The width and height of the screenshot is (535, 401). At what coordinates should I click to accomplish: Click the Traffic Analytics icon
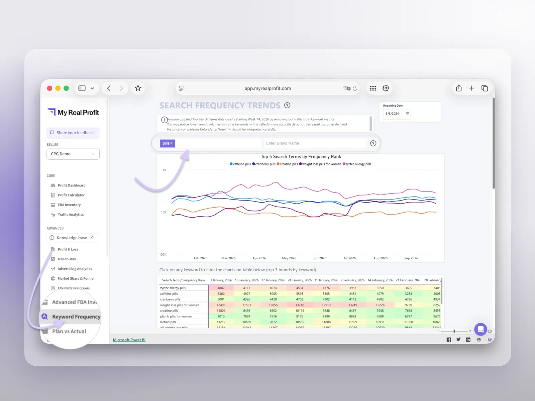pyautogui.click(x=53, y=215)
